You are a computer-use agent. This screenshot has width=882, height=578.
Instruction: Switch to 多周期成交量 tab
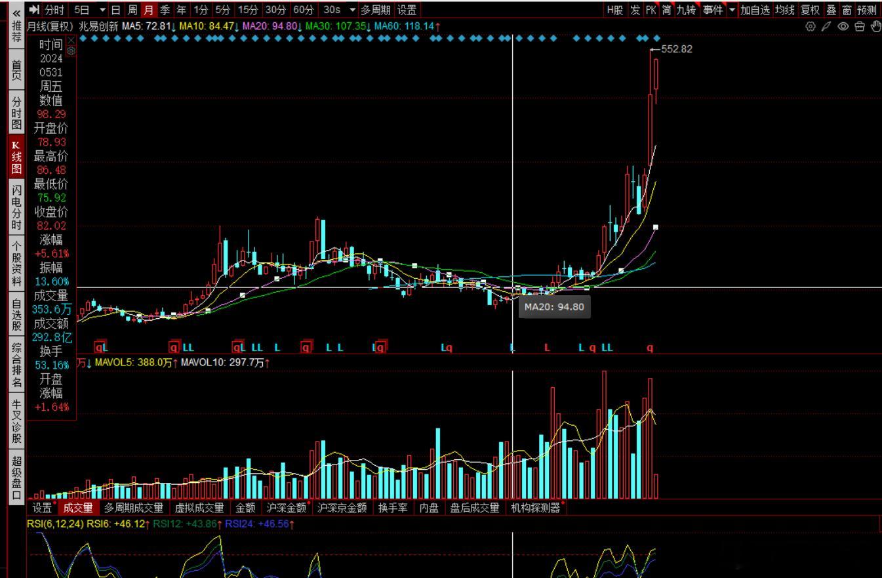click(x=133, y=508)
